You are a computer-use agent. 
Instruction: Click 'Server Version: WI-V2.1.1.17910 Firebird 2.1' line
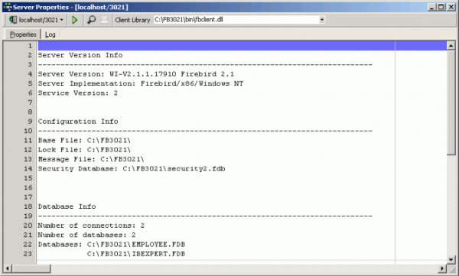click(x=136, y=74)
